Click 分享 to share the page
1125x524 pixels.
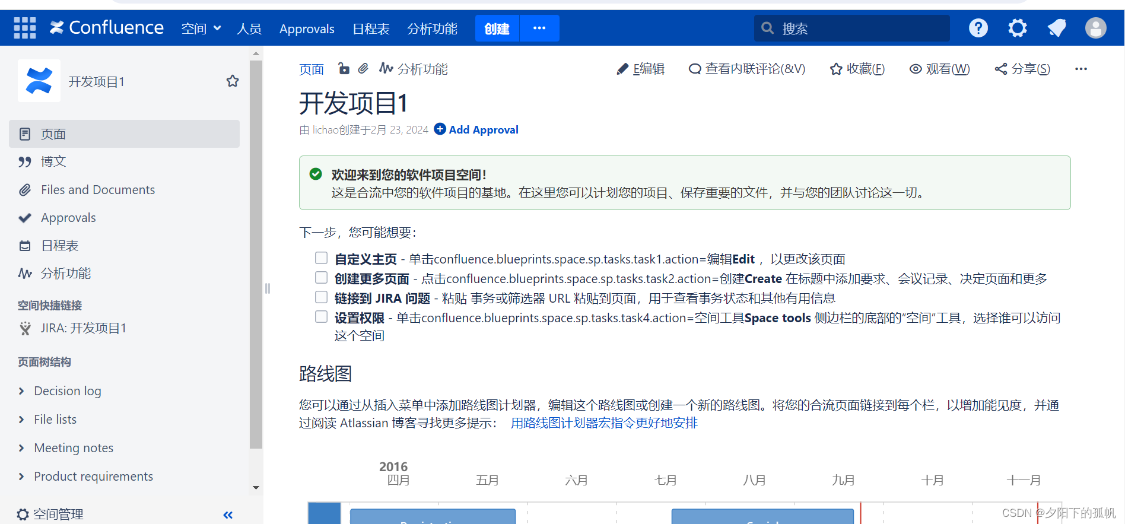1022,69
